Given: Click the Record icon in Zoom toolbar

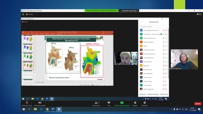Looking at the screenshot, I should pos(135,104).
